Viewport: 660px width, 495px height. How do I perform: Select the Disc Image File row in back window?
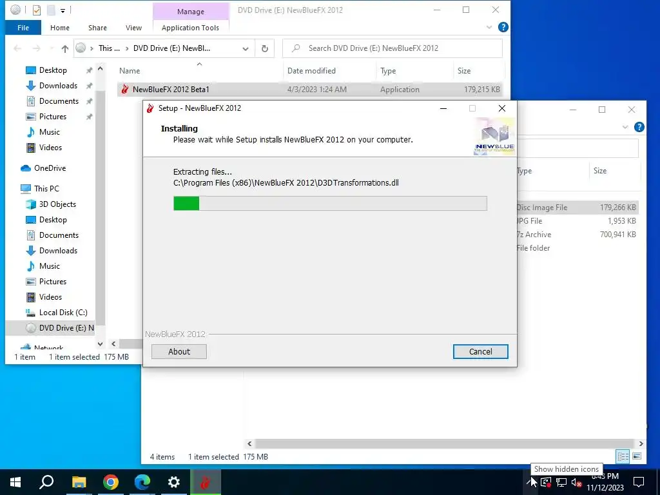click(x=577, y=208)
